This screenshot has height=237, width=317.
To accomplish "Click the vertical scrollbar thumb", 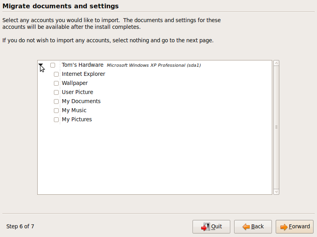I will (x=276, y=126).
